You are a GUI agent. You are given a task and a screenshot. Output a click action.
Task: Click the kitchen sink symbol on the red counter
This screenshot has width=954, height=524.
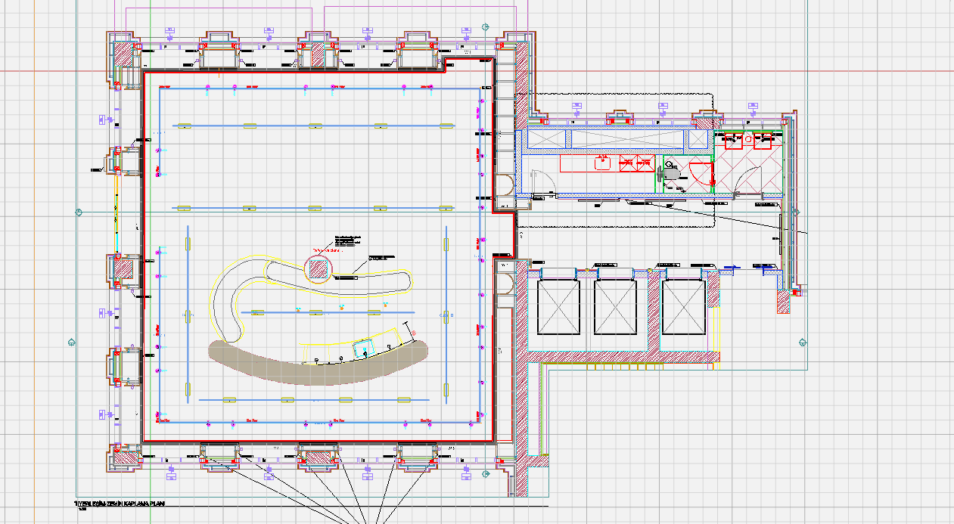pyautogui.click(x=603, y=163)
